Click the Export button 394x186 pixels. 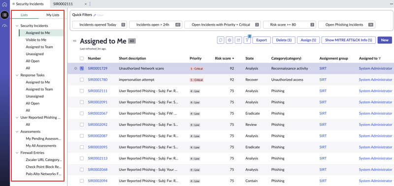tap(262, 40)
